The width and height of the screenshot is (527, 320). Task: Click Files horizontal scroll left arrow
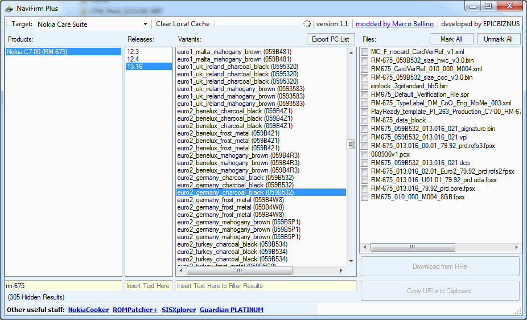click(365, 247)
